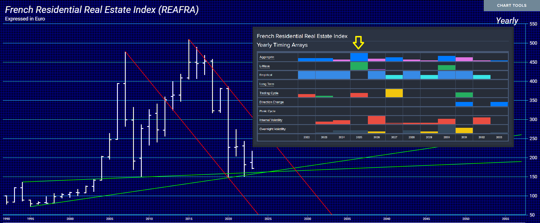Click the tall blue Aggregate bar for 2025
540x223 pixels.
(x=359, y=57)
